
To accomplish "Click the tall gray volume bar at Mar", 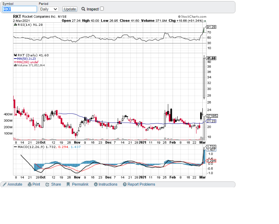I will point(204,128).
